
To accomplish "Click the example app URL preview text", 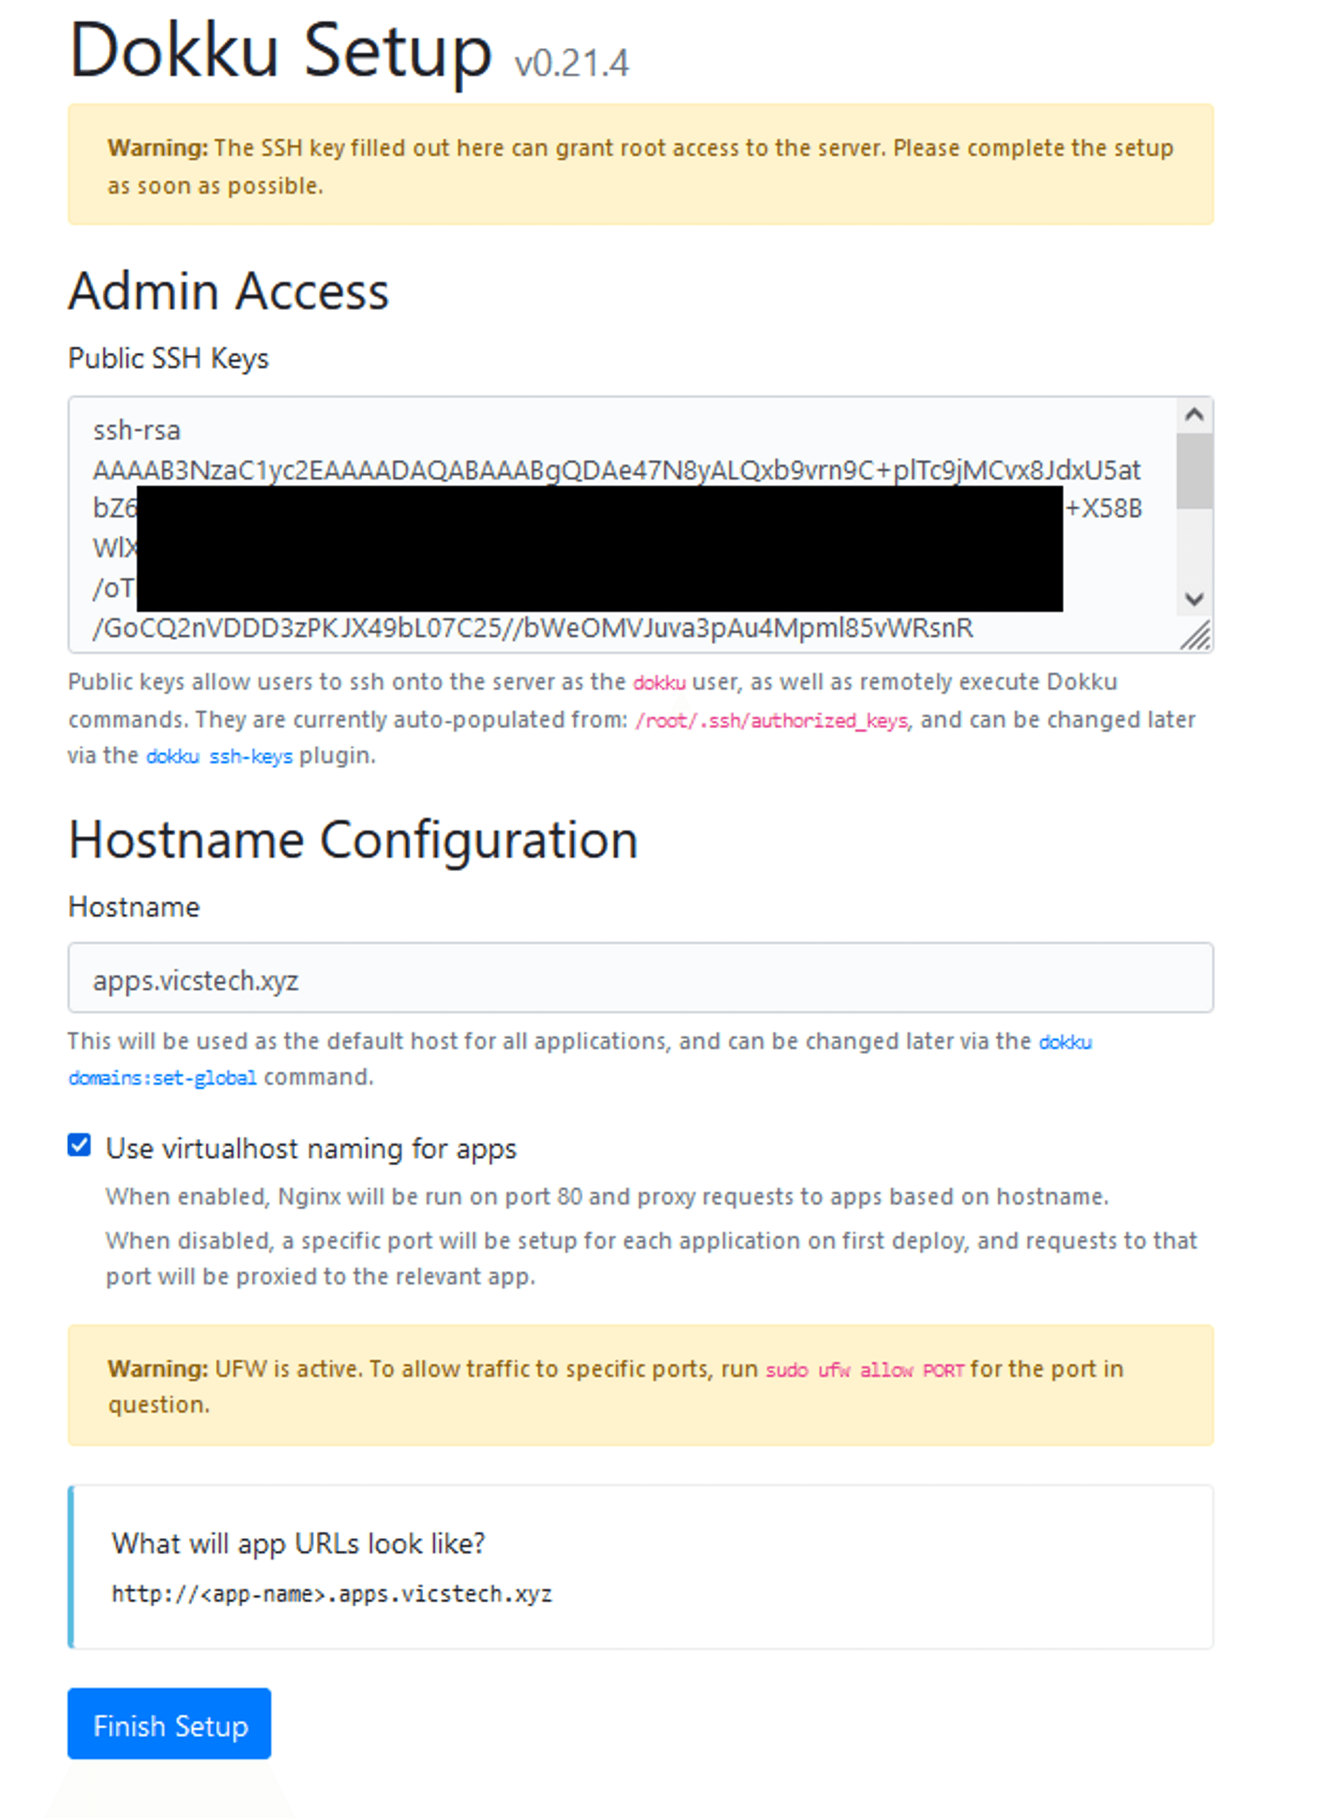I will click(332, 1594).
